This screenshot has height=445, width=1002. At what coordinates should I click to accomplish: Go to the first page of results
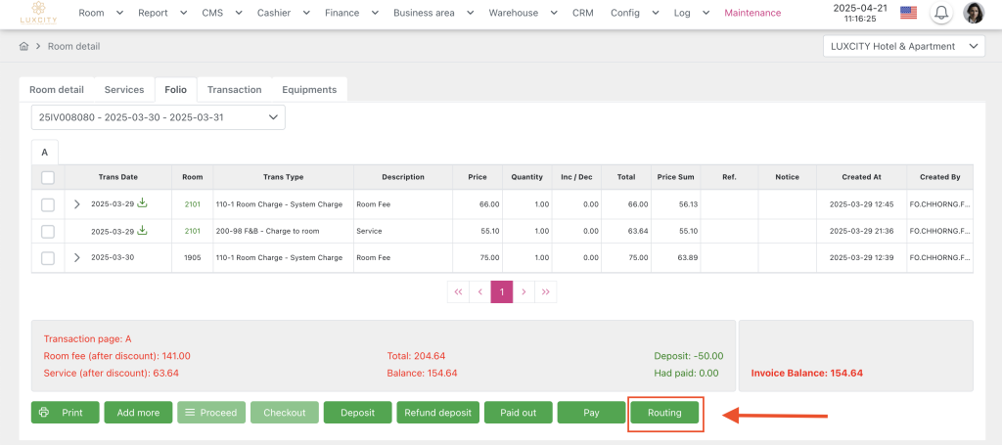click(x=458, y=291)
